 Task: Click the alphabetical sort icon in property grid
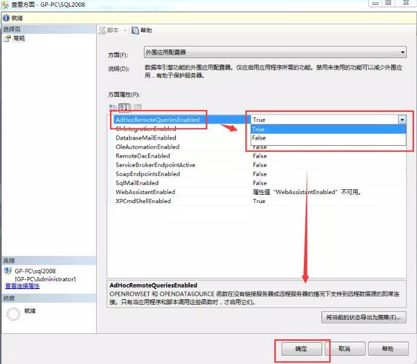124,107
